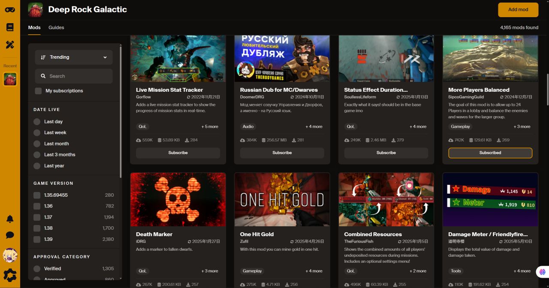549x288 pixels.
Task: Expand '+ 2 more' tags on Combined Resources
Action: 418,271
